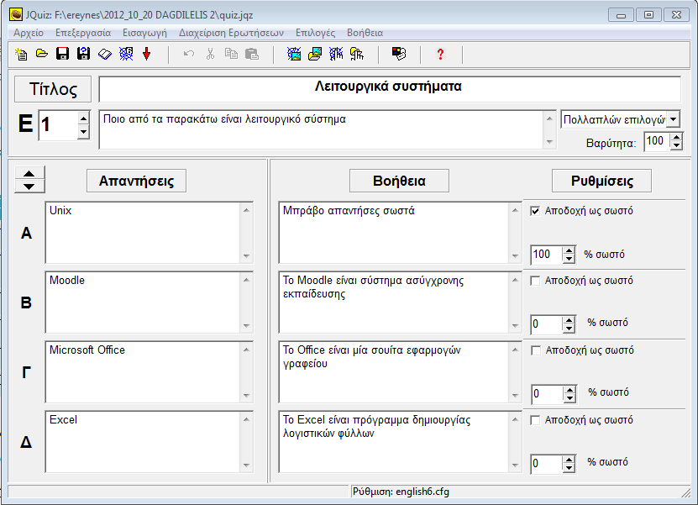This screenshot has height=505, width=698.
Task: Click the Cut scissors icon
Action: pos(210,55)
